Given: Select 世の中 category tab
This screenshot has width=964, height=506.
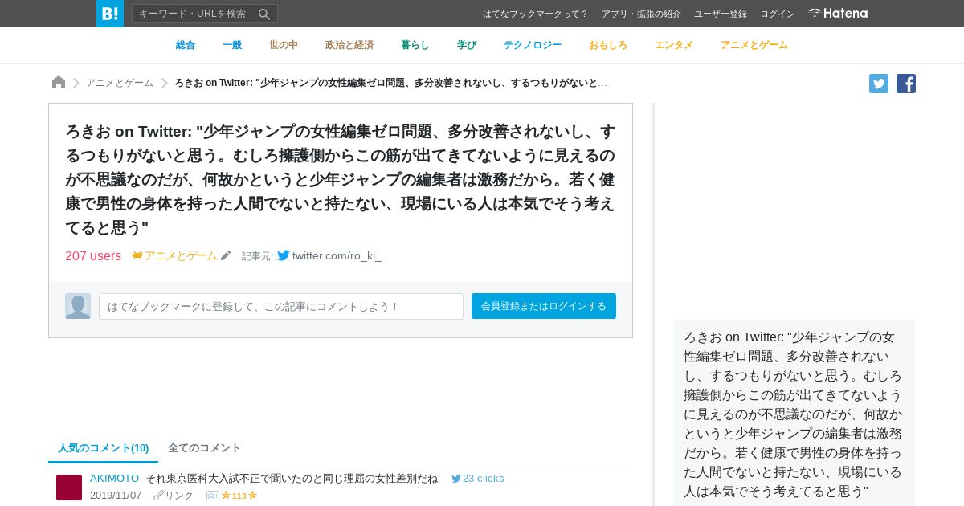Looking at the screenshot, I should tap(284, 45).
